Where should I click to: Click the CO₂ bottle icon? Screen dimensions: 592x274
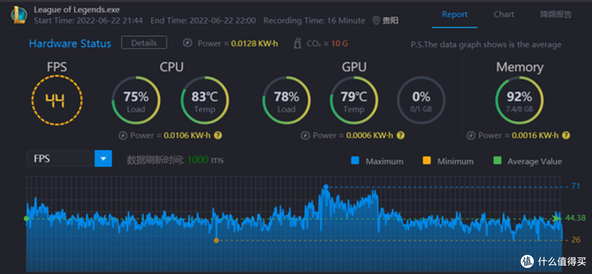click(298, 43)
